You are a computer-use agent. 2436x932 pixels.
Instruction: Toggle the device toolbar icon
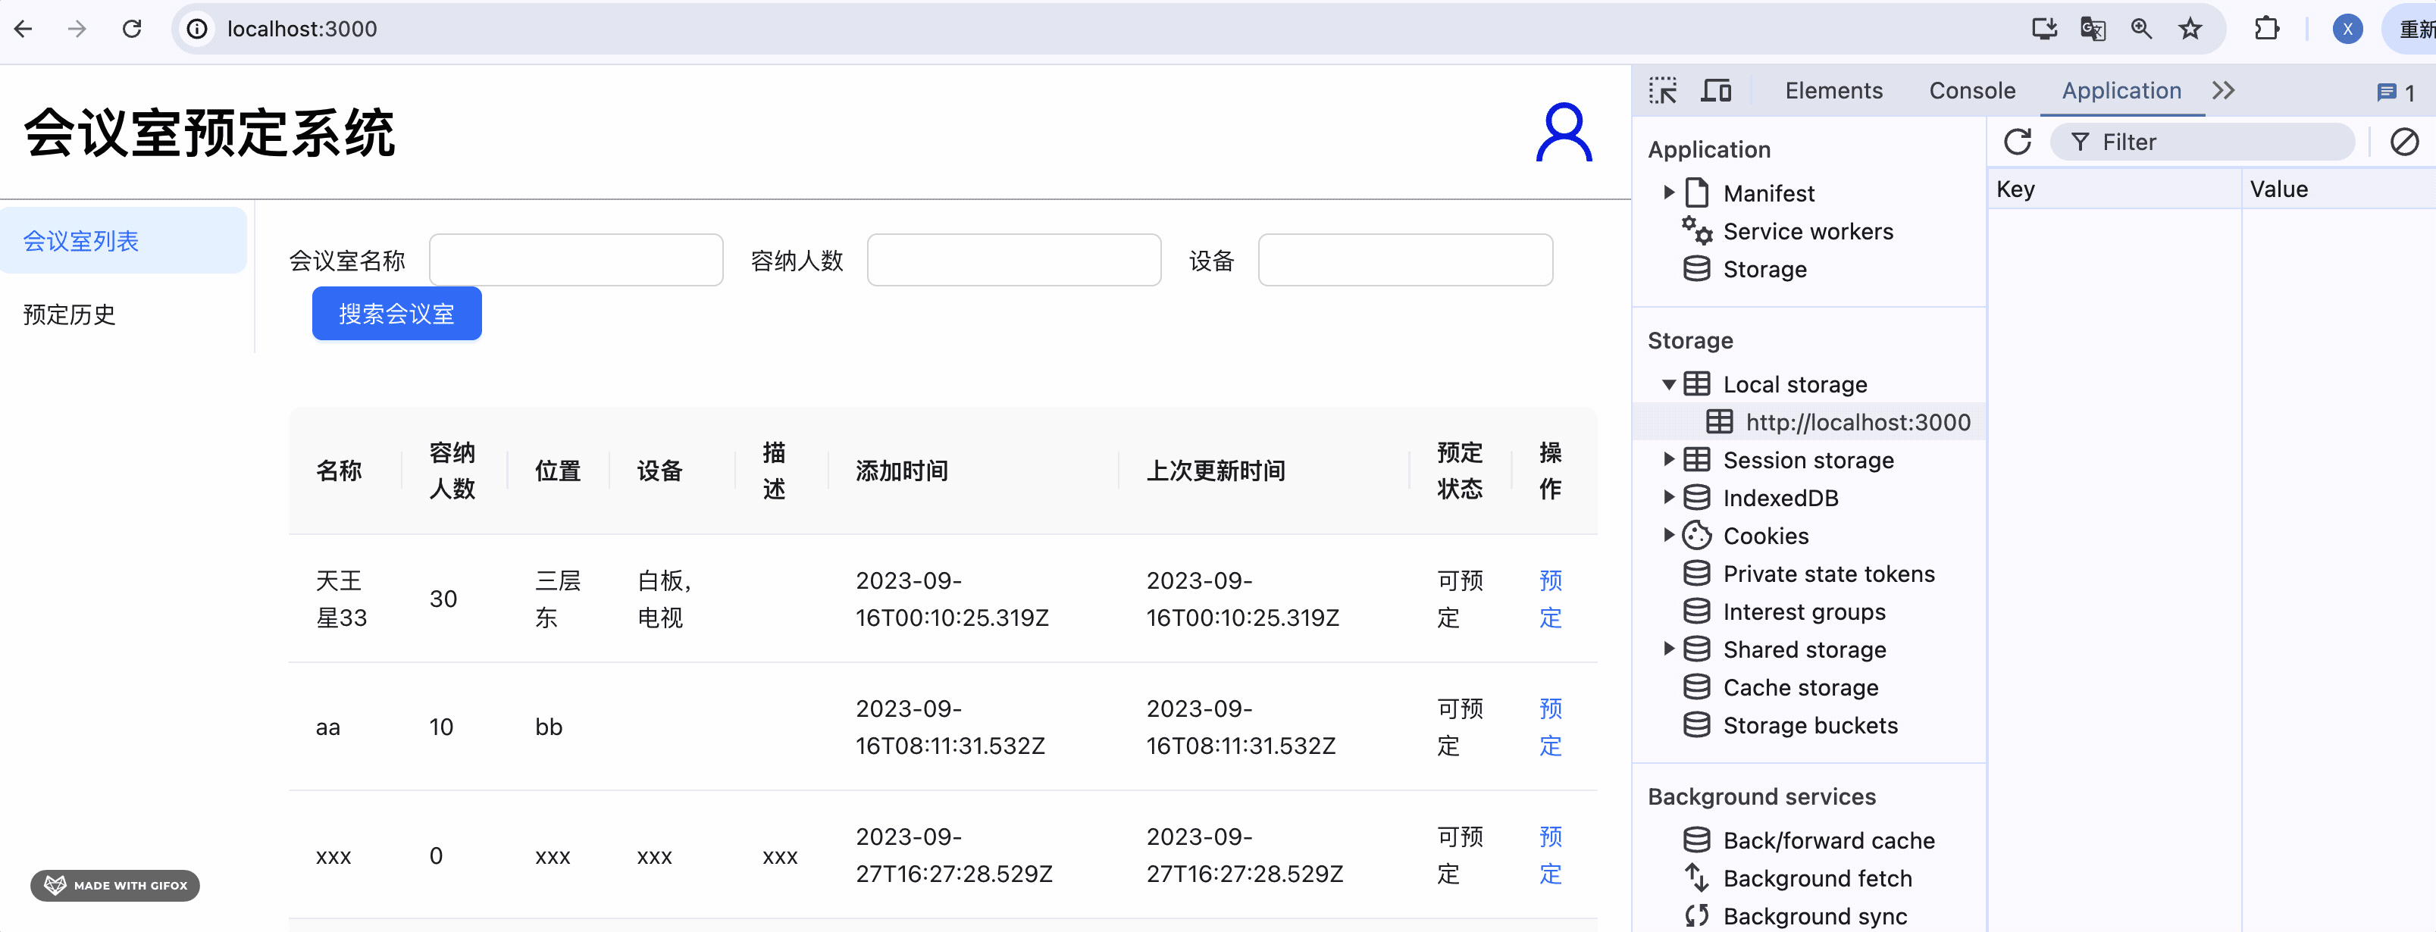1715,91
